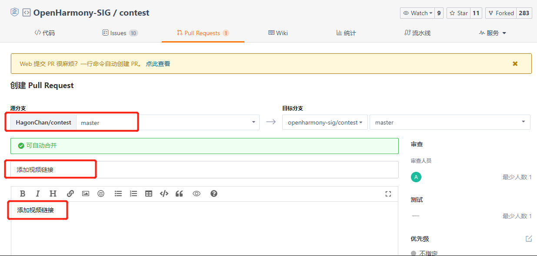Viewport: 537px width, 256px height.
Task: Click the 测试 section heading
Action: coord(417,200)
